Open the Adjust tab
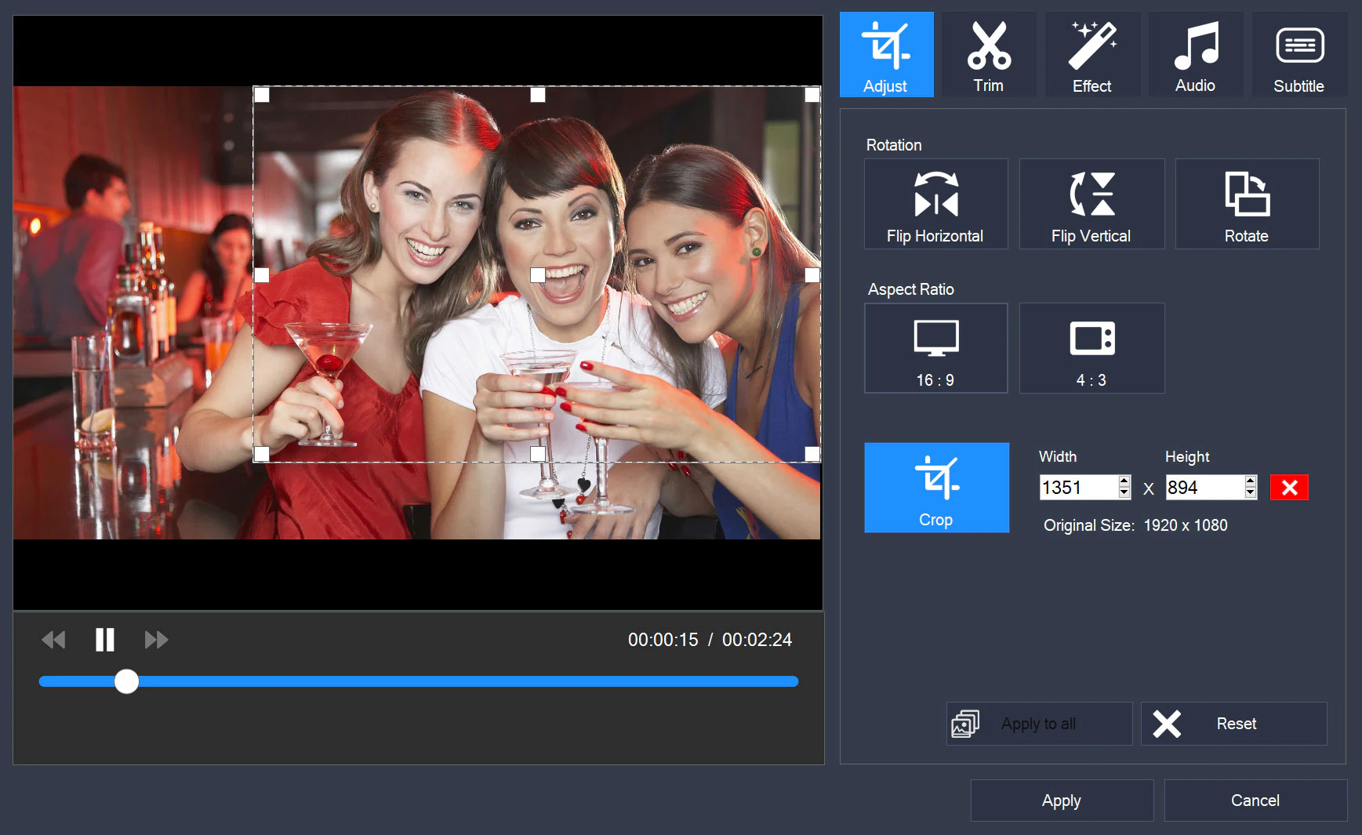1362x835 pixels. pos(886,54)
